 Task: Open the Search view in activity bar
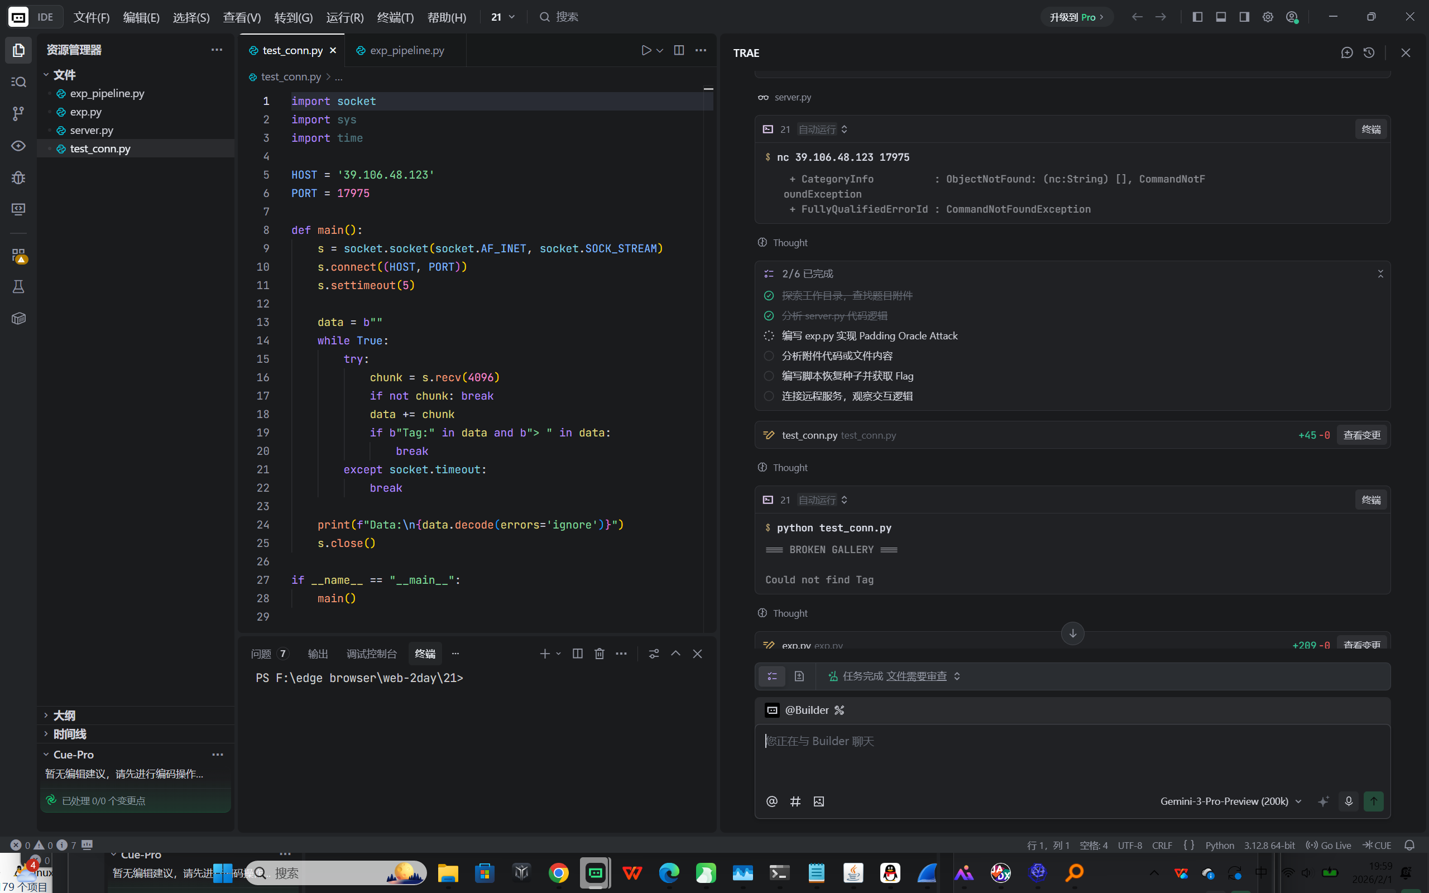(x=18, y=81)
